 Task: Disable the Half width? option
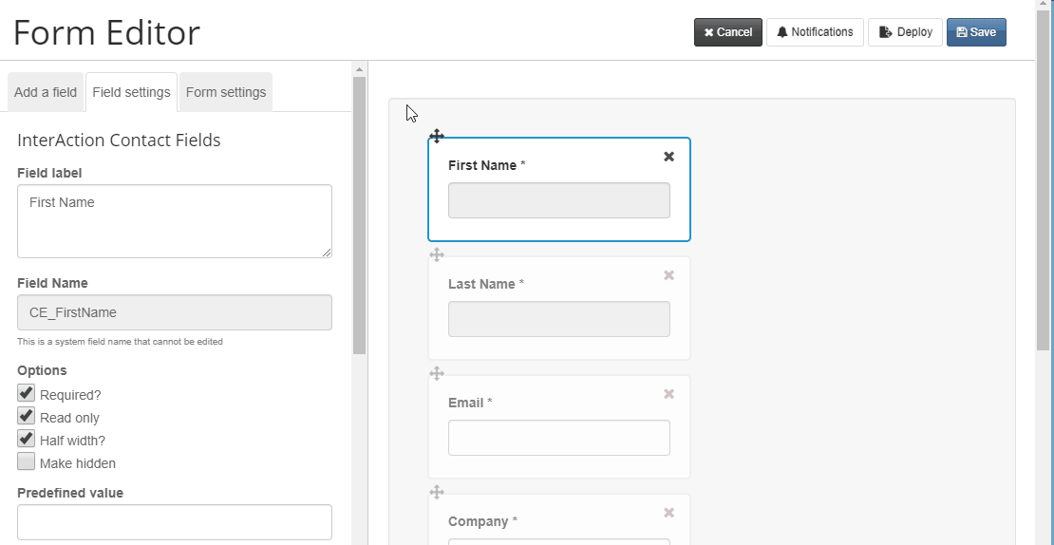tap(27, 439)
